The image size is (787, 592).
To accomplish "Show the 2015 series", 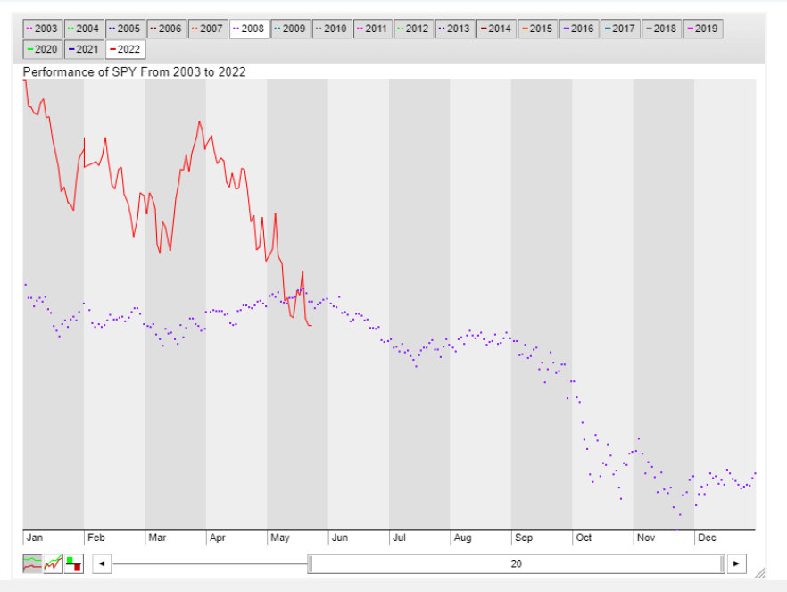I will coord(537,29).
